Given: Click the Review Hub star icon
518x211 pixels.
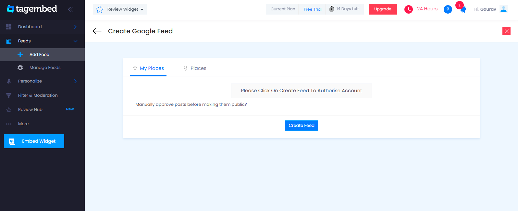Looking at the screenshot, I should (x=9, y=110).
